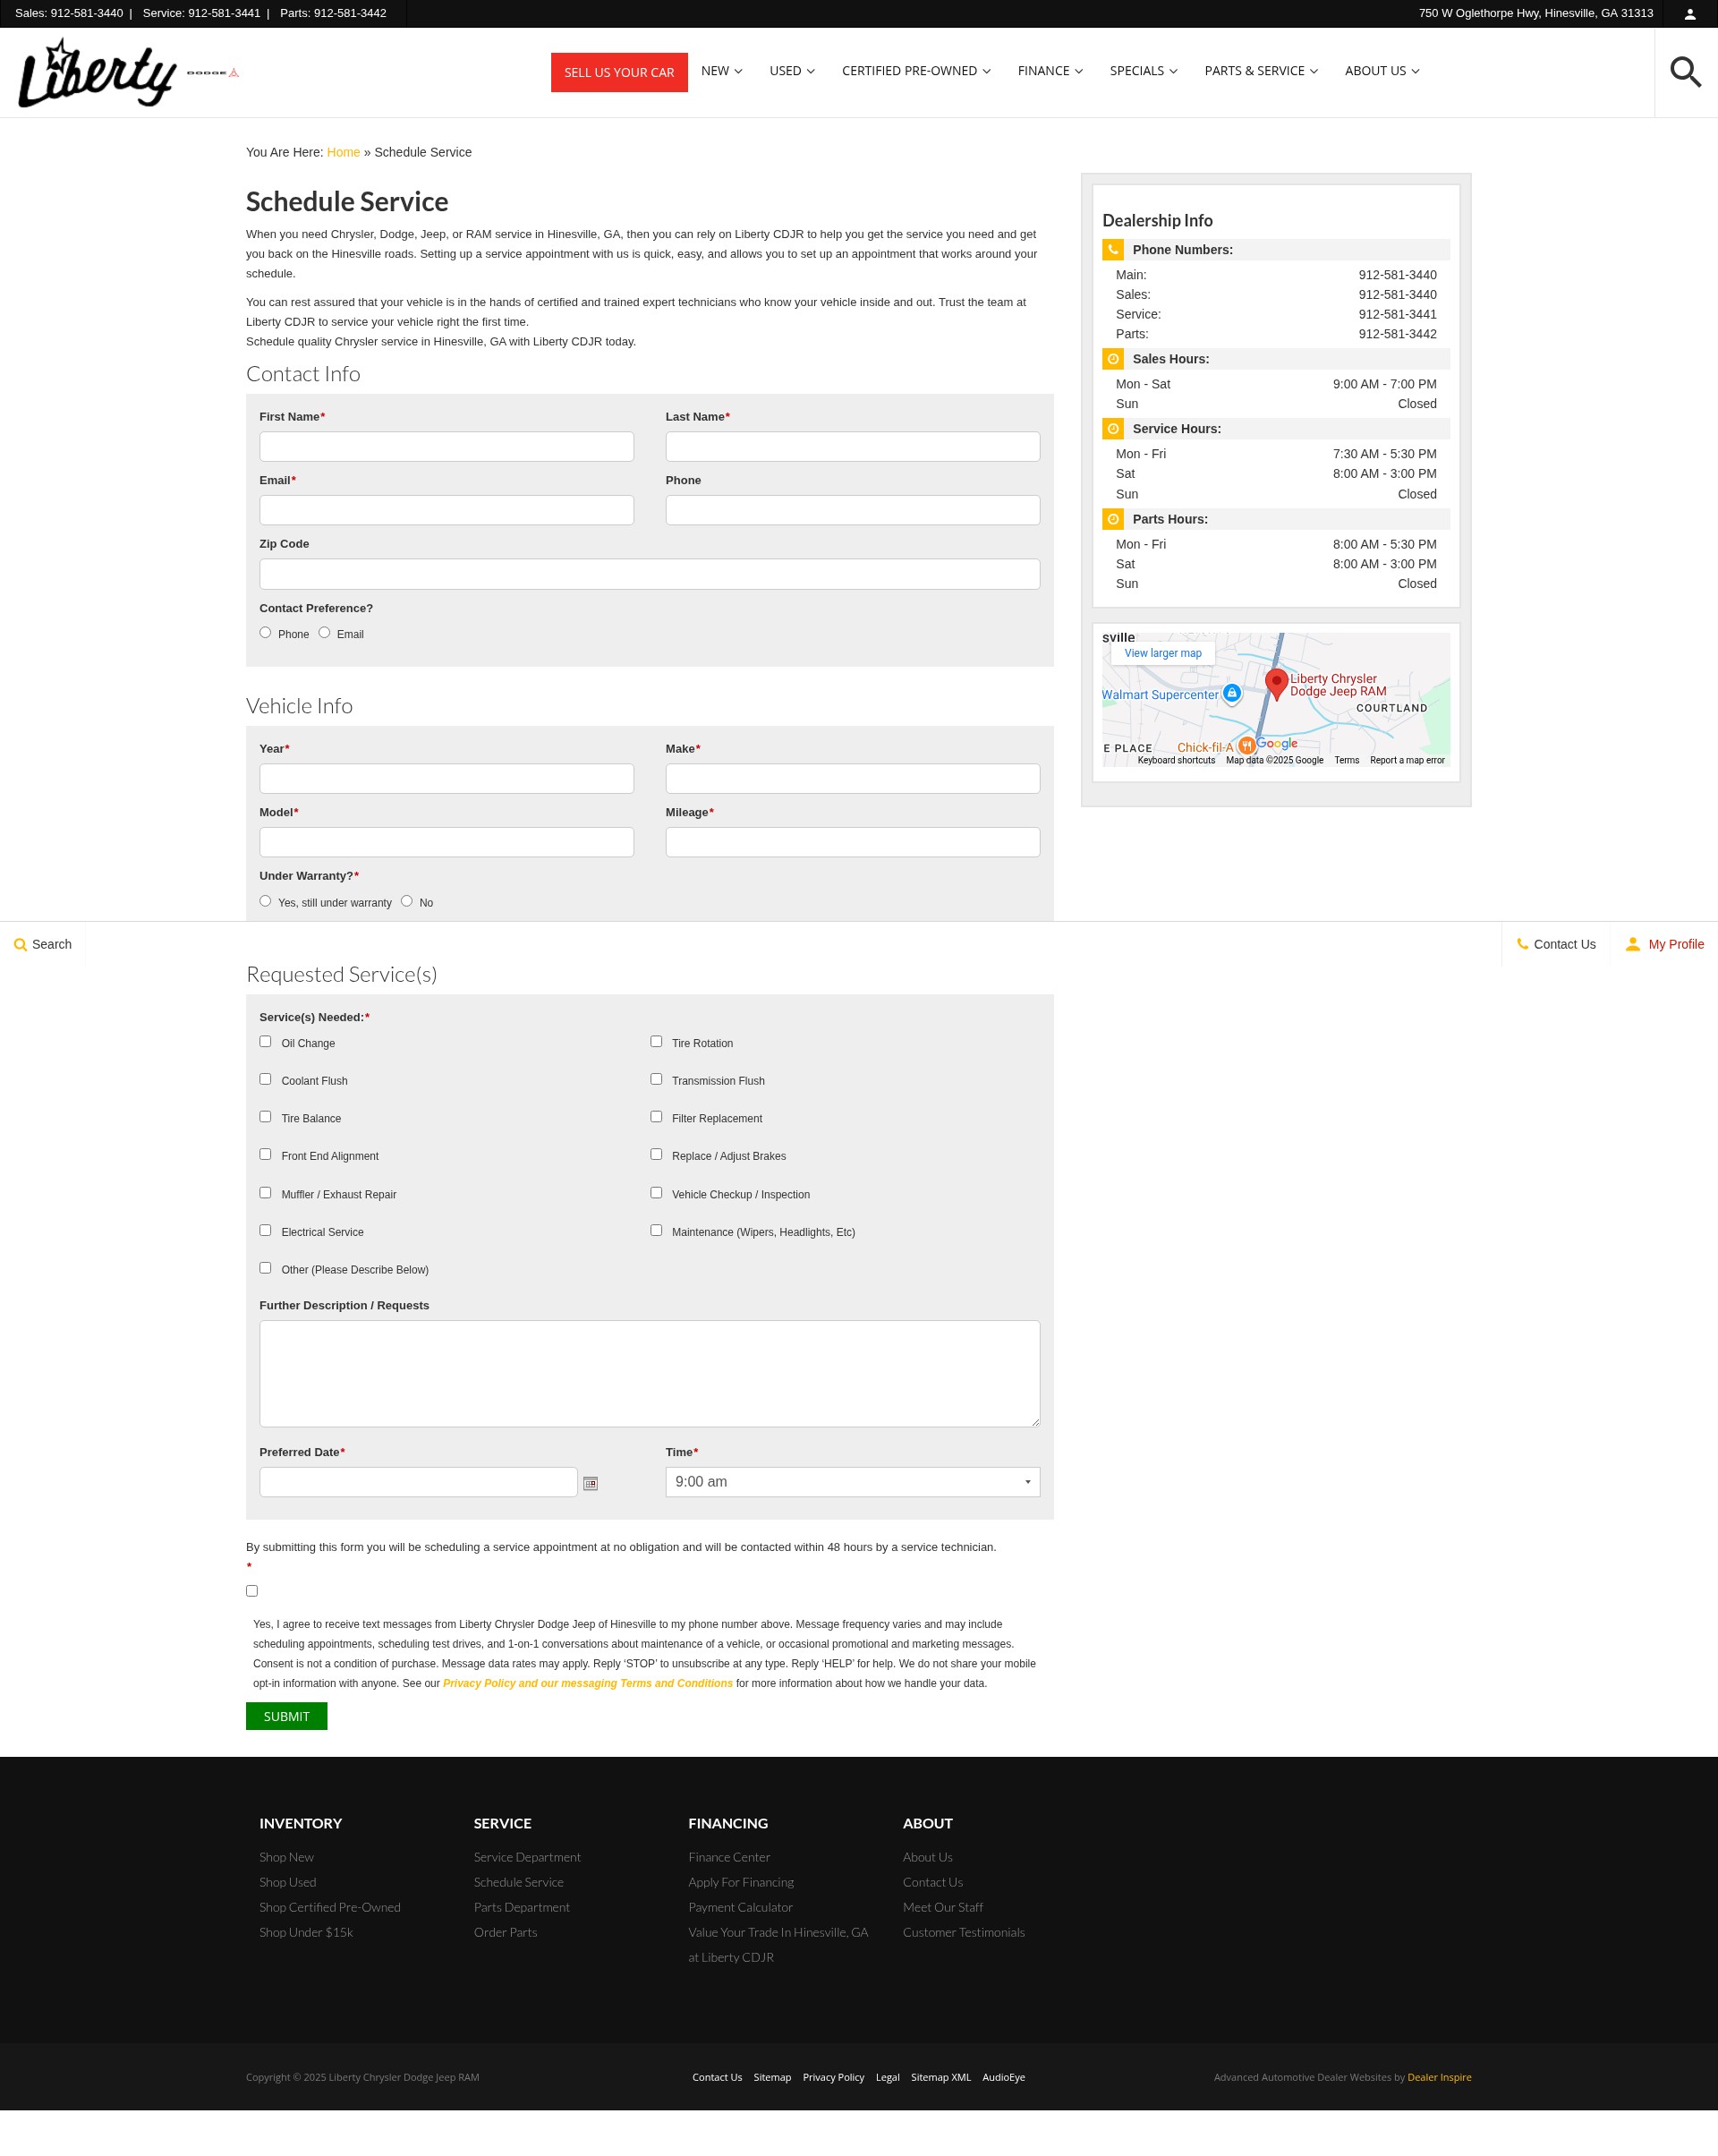Screen dimensions: 1718x2156
Task: Open My Profile in the sticky bar
Action: tap(1664, 944)
